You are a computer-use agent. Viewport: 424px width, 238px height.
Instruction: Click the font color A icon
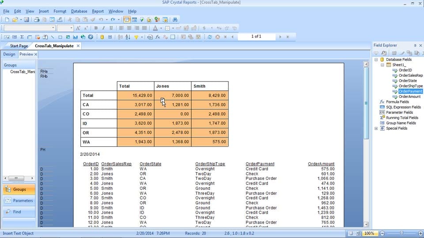(x=155, y=28)
